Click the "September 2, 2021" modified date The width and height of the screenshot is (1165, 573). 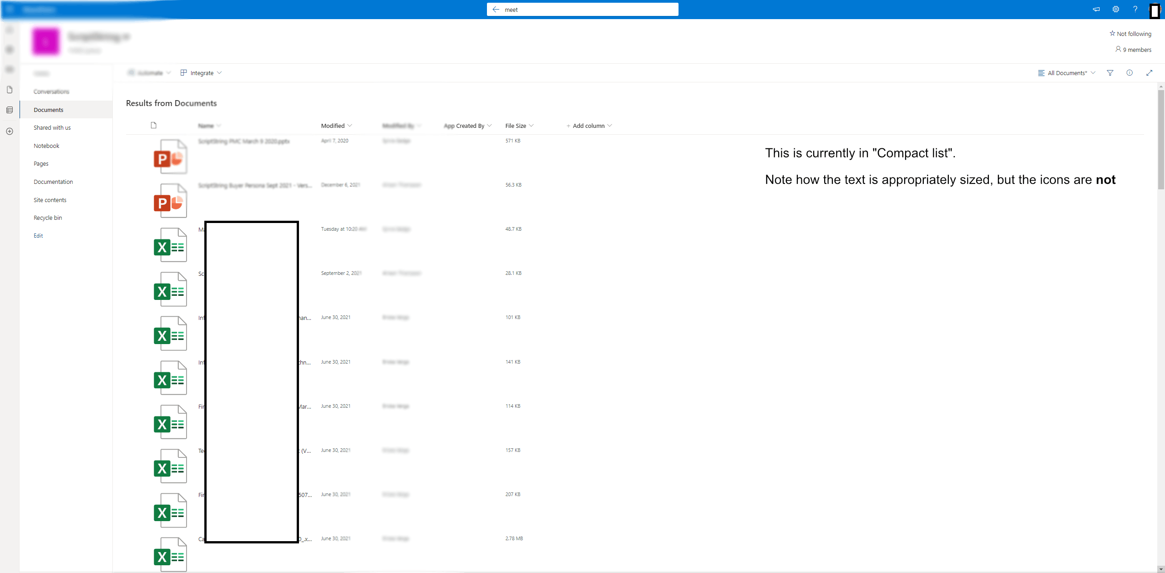pos(341,273)
